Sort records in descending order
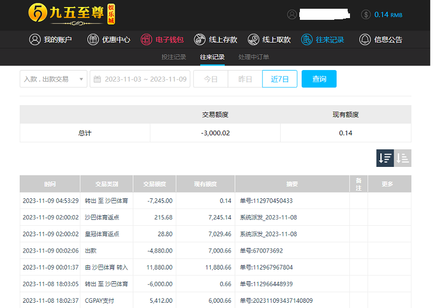435x308 pixels. click(x=385, y=157)
